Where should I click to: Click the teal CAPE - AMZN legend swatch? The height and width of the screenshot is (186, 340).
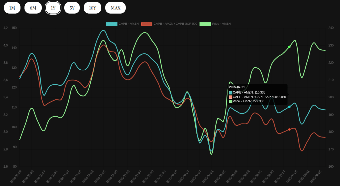112,24
